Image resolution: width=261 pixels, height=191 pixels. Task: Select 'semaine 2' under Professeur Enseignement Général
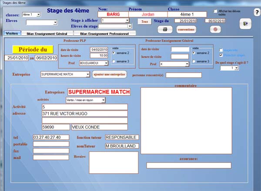[194, 53]
